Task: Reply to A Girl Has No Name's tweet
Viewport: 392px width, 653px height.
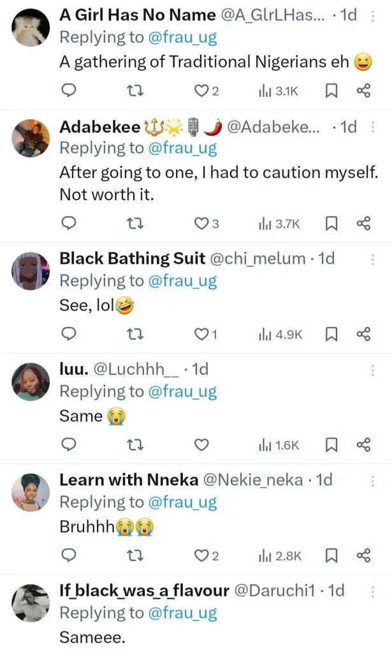Action: (68, 91)
